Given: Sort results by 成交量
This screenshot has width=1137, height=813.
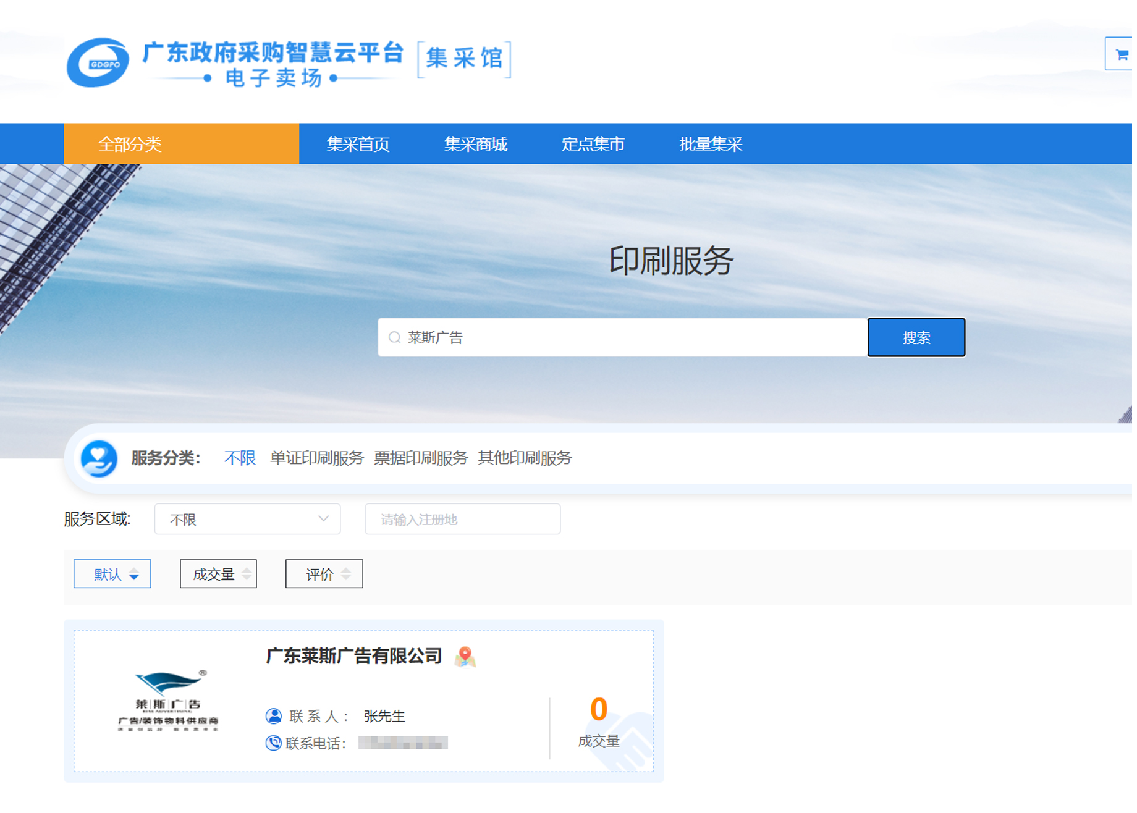Looking at the screenshot, I should (218, 574).
